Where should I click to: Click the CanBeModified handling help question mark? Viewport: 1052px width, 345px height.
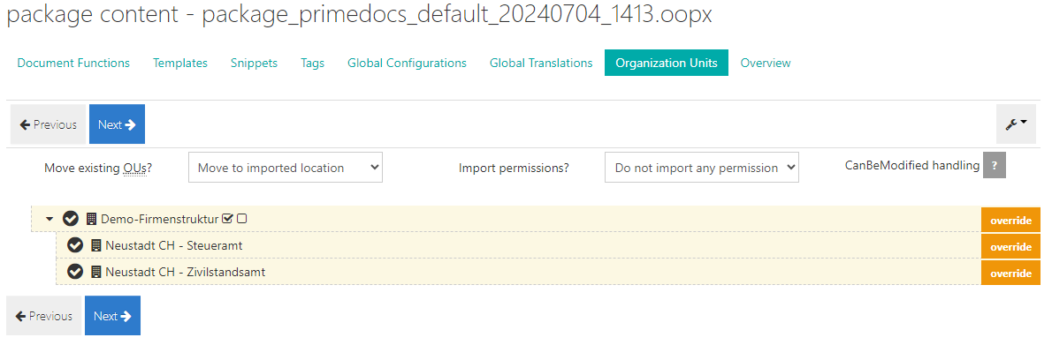click(995, 165)
